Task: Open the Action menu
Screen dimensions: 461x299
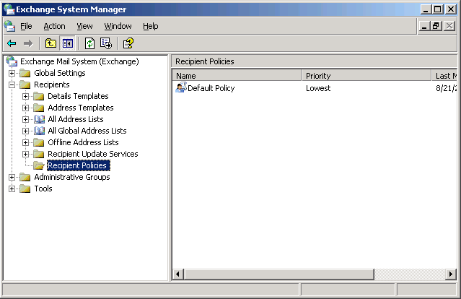Action: click(x=54, y=26)
